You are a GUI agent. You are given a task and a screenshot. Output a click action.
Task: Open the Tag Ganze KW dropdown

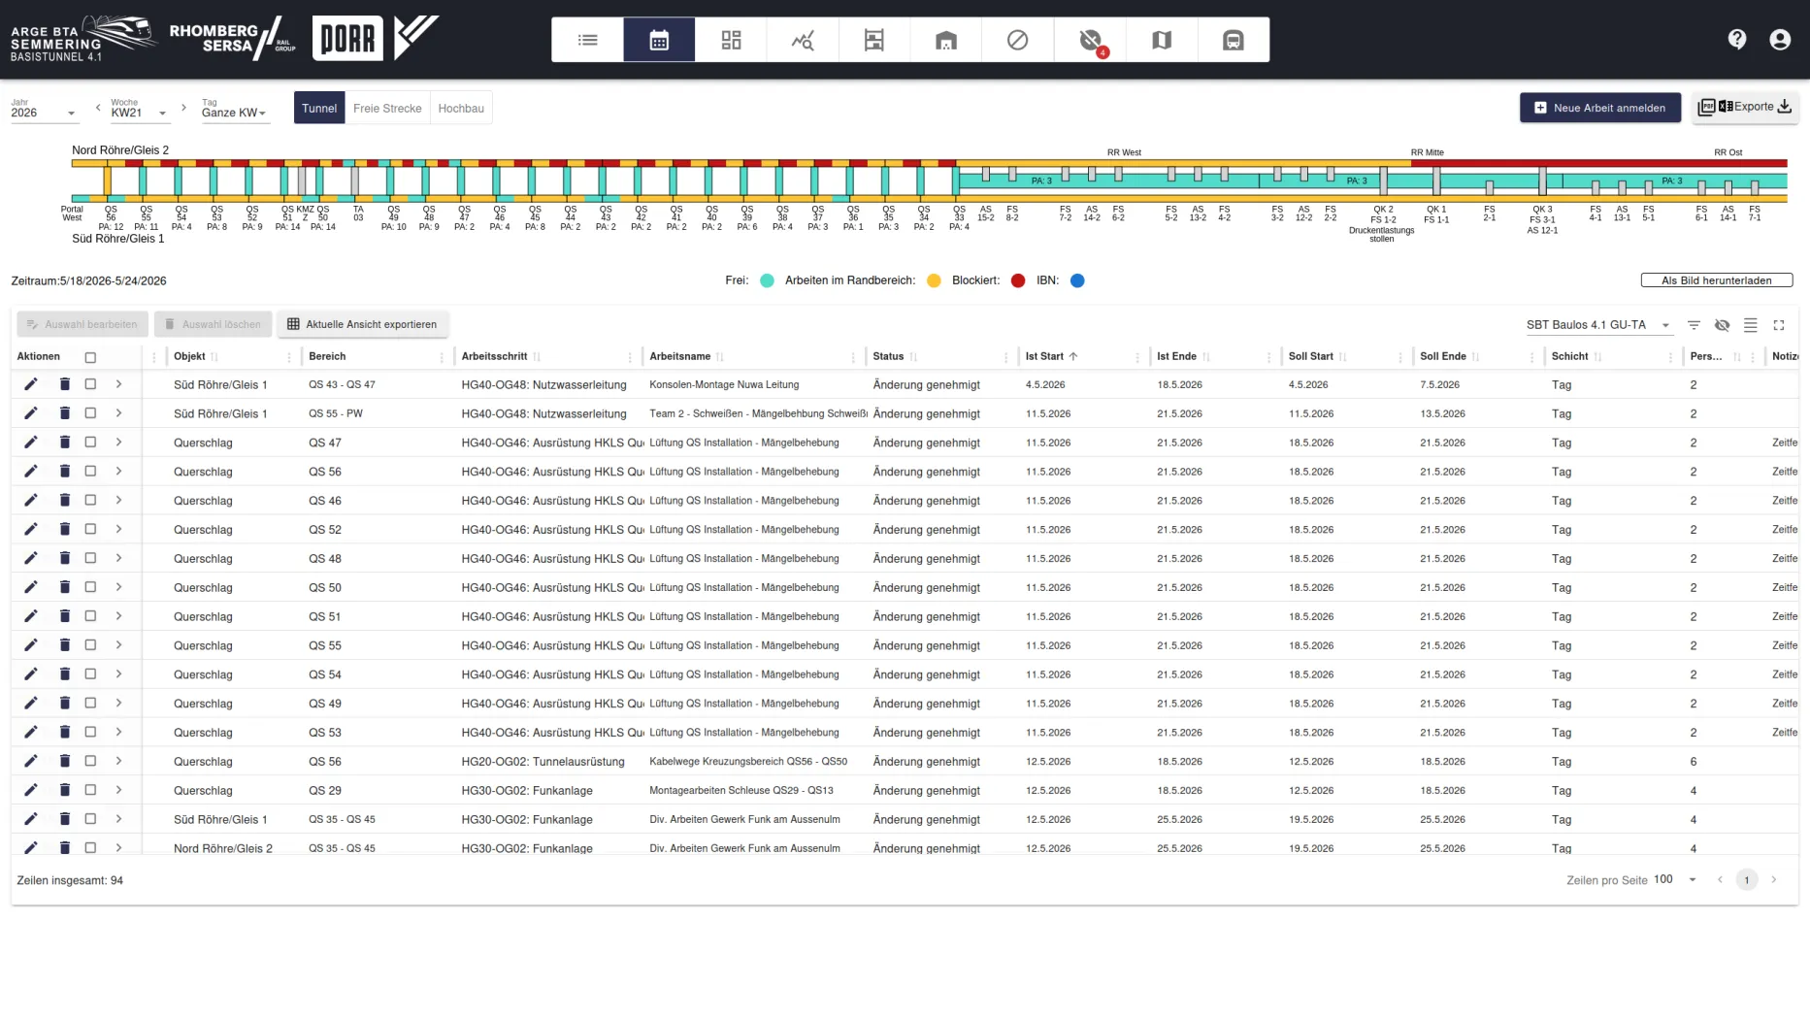(x=234, y=112)
